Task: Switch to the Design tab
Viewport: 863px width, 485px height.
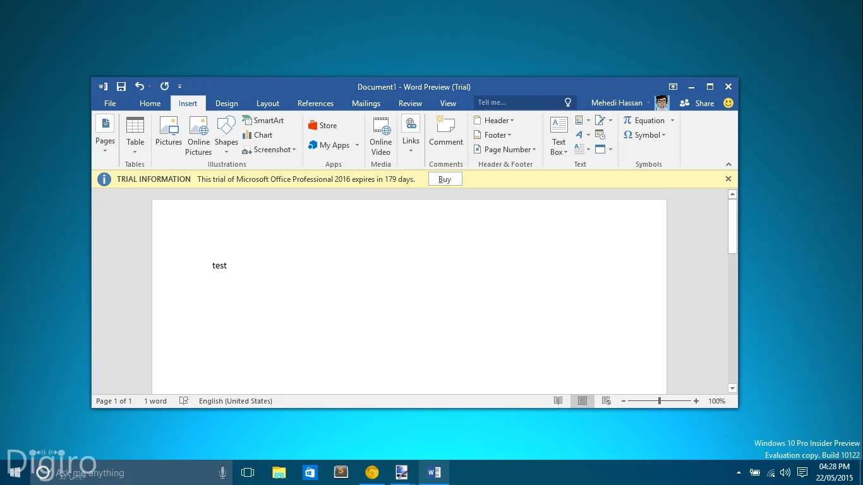Action: [x=227, y=103]
